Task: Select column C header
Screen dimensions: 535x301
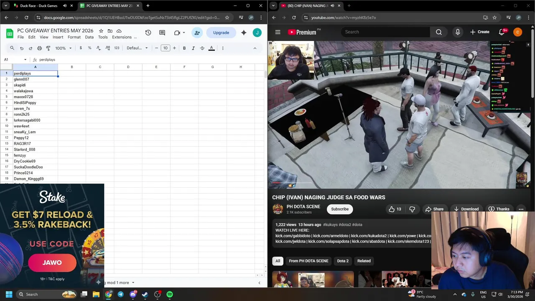Action: pyautogui.click(x=100, y=67)
